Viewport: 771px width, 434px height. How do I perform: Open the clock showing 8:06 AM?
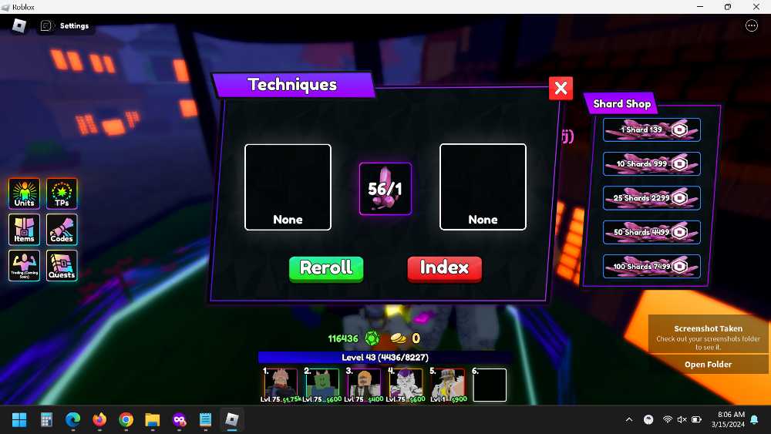(x=729, y=419)
